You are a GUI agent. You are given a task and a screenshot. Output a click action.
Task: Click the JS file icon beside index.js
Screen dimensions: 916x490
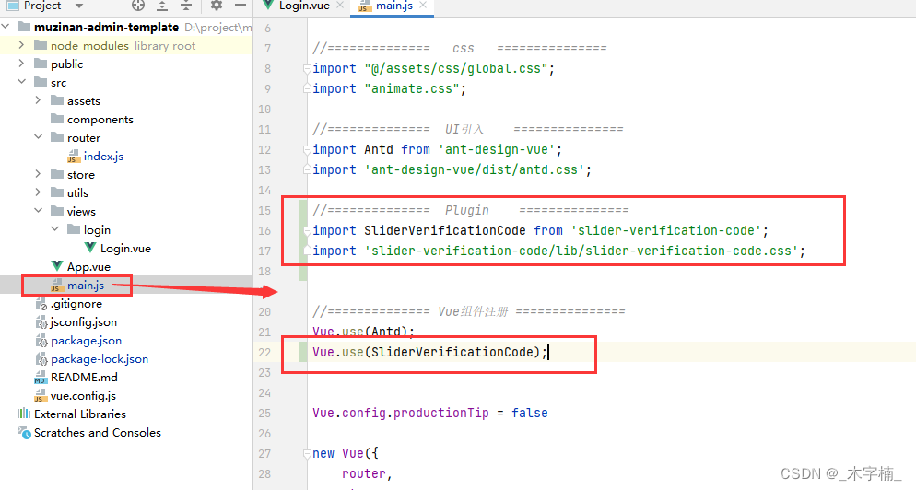(74, 156)
